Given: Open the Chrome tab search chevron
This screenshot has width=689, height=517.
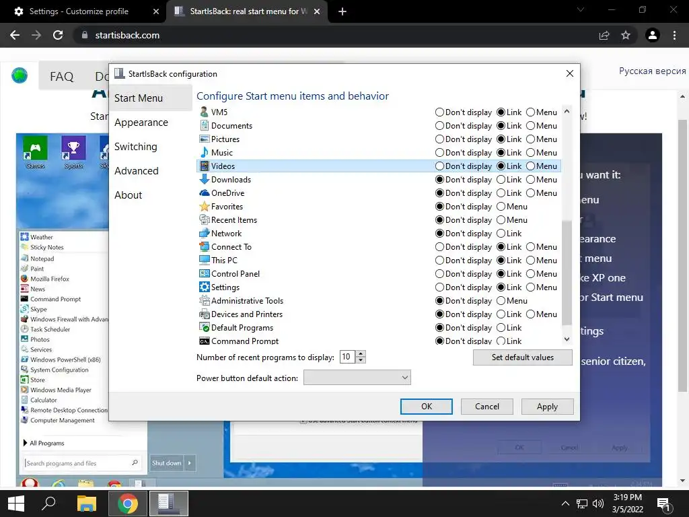Looking at the screenshot, I should 581,9.
